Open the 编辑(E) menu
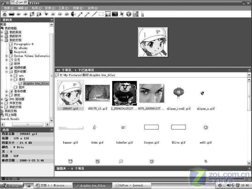The height and width of the screenshot is (189, 252). pyautogui.click(x=23, y=8)
